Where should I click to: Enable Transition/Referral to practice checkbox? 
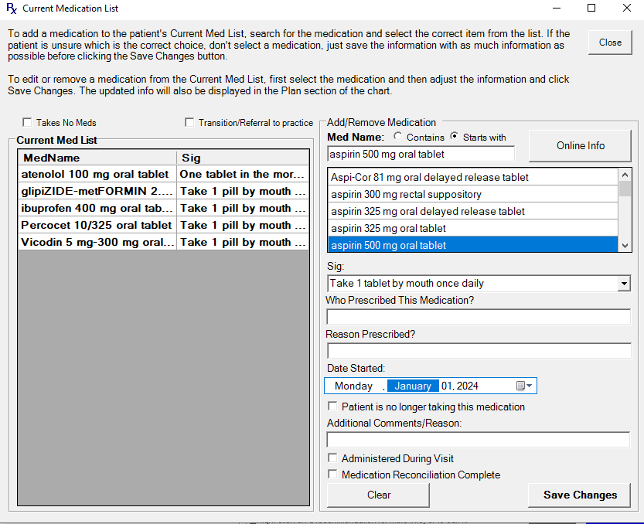(190, 123)
